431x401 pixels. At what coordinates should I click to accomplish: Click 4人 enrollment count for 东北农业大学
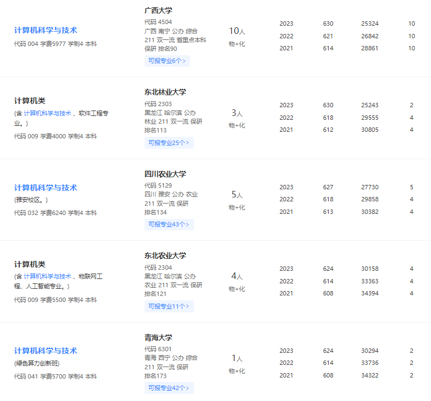click(237, 276)
